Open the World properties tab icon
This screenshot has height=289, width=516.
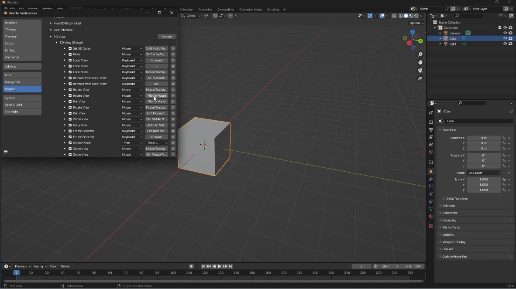click(x=431, y=152)
